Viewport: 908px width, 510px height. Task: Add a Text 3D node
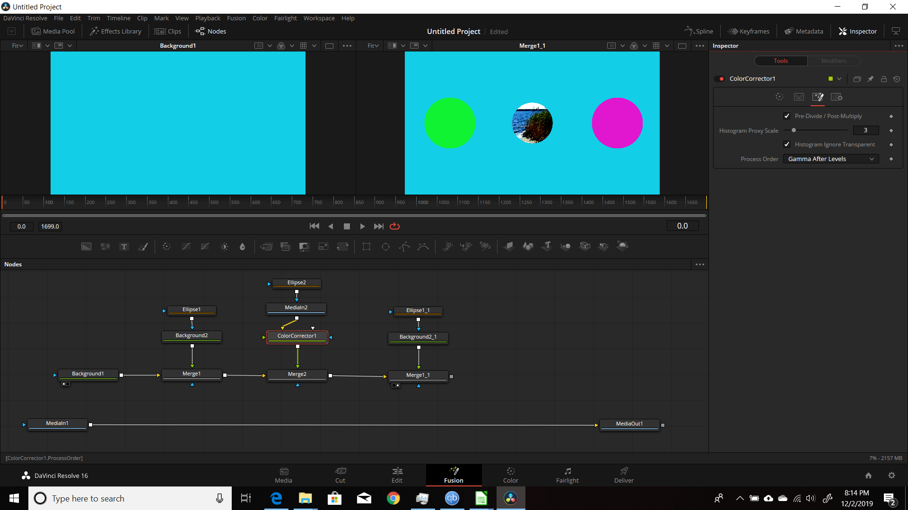point(547,246)
